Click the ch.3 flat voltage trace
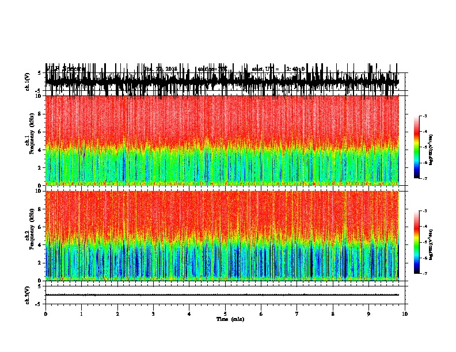 click(x=222, y=295)
